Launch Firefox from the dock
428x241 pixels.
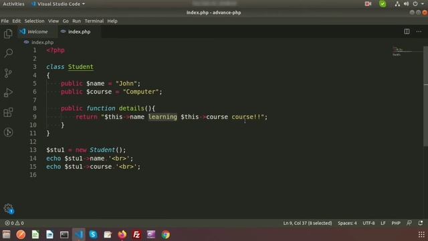click(122, 234)
